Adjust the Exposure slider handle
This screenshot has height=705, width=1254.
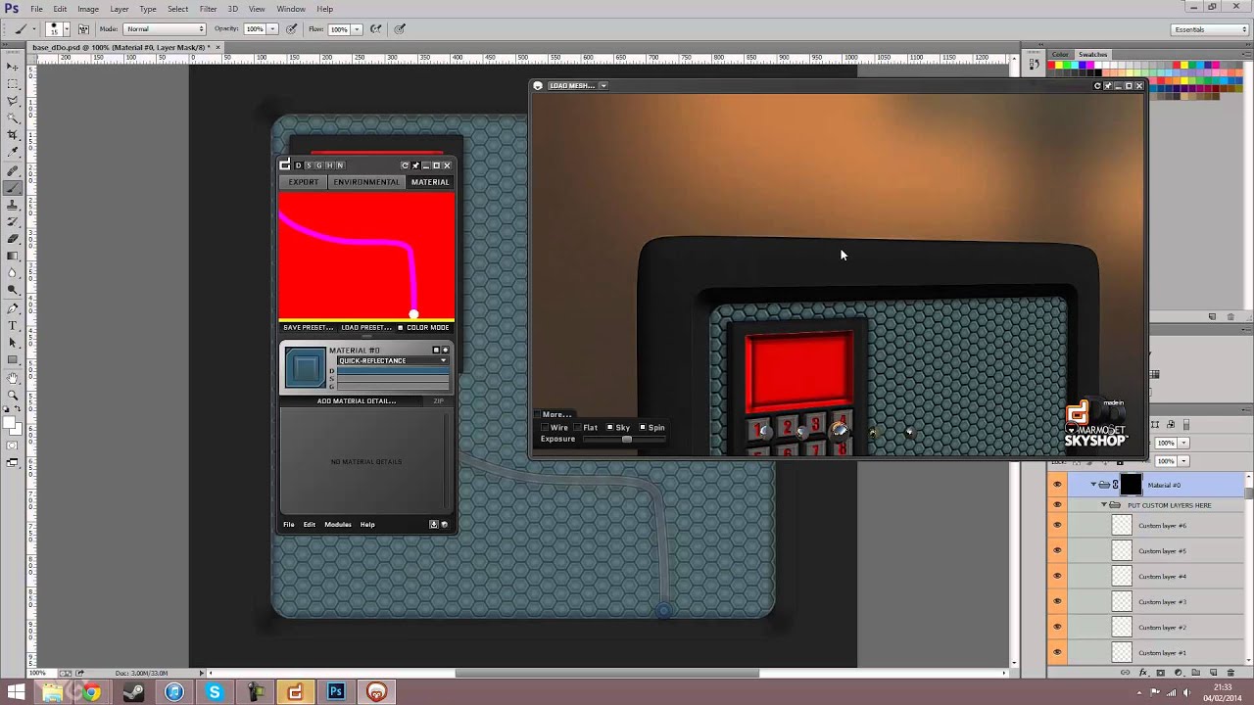[x=627, y=440]
